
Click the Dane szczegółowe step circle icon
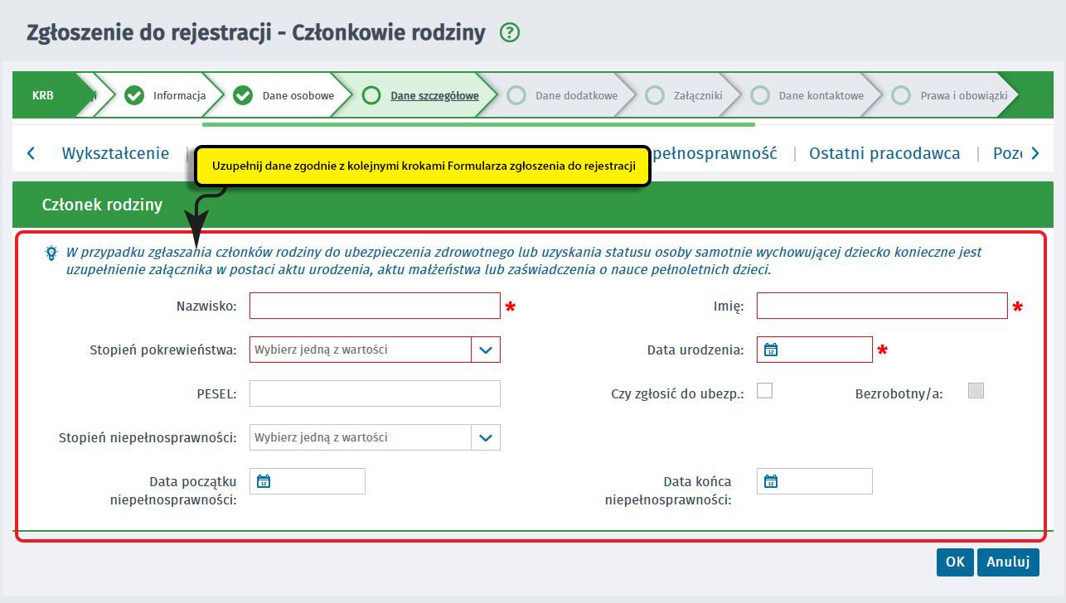[372, 95]
